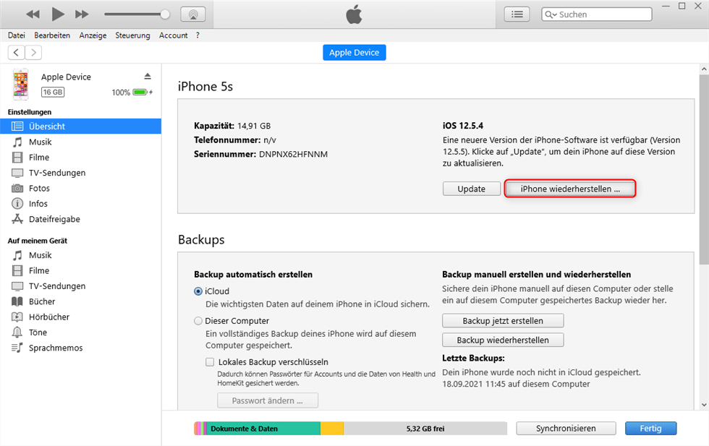Open the Anzeige menu
709x446 pixels.
point(93,35)
